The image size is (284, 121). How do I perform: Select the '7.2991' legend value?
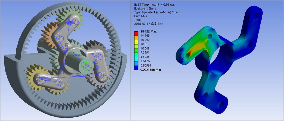click(145, 52)
